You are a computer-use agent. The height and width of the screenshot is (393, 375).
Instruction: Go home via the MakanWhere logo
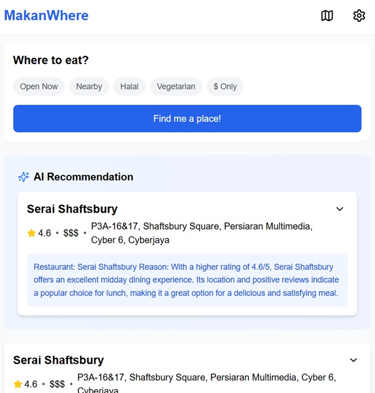pos(46,15)
